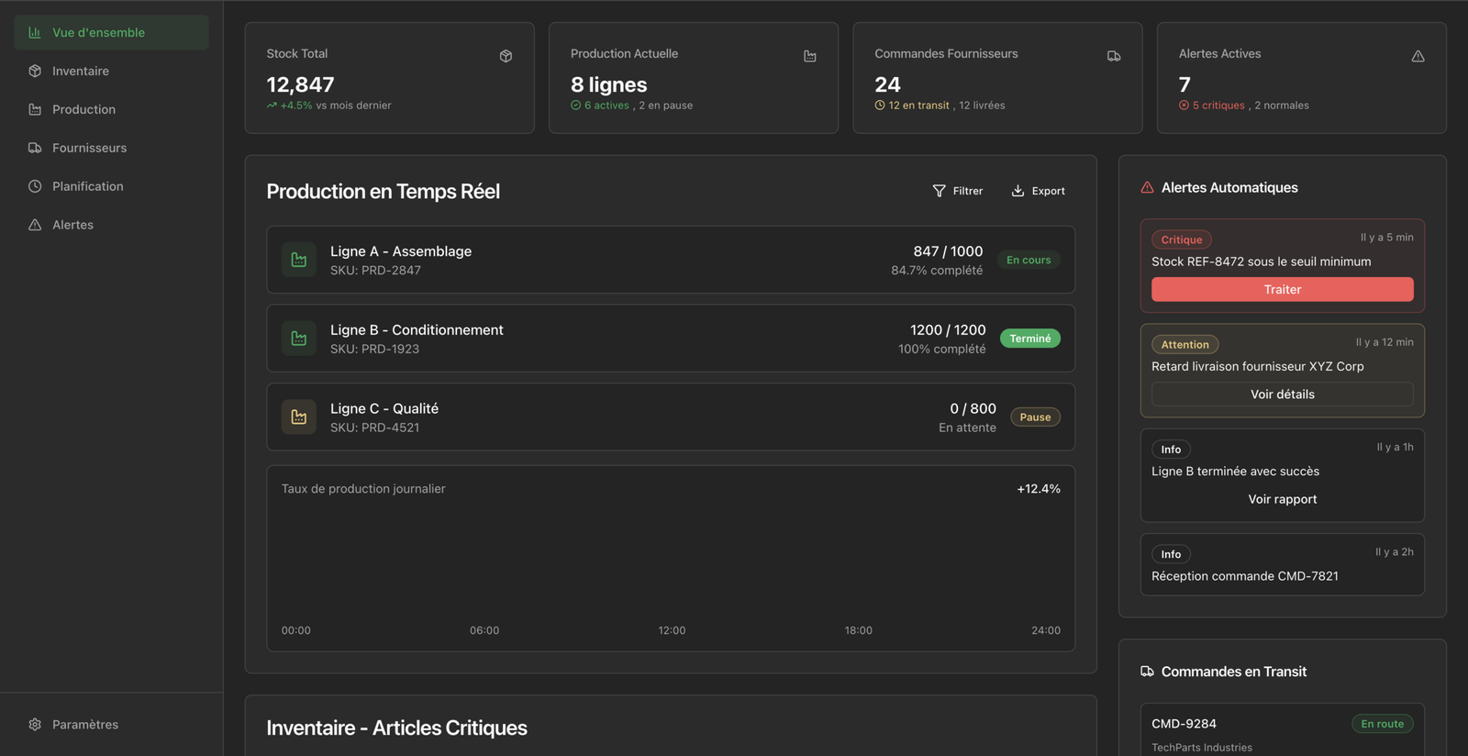The width and height of the screenshot is (1468, 756).
Task: Click the En cours status badge
Action: (1029, 260)
